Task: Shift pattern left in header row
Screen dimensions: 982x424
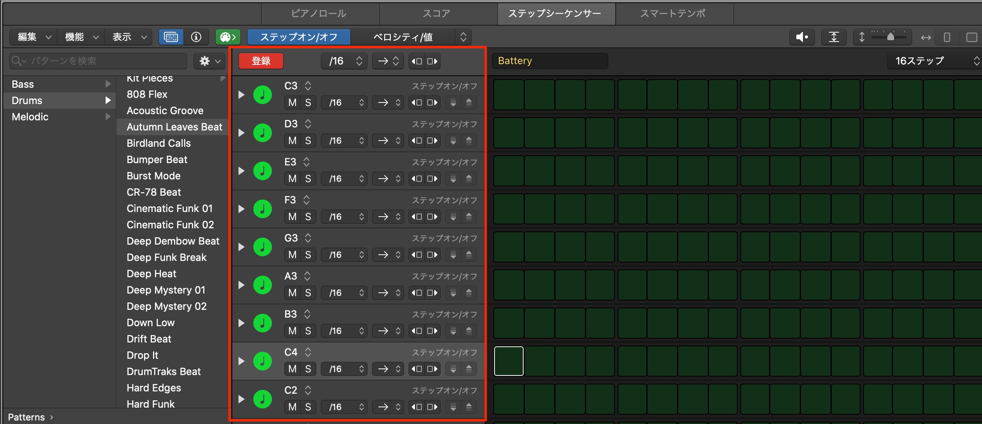Action: click(x=417, y=61)
